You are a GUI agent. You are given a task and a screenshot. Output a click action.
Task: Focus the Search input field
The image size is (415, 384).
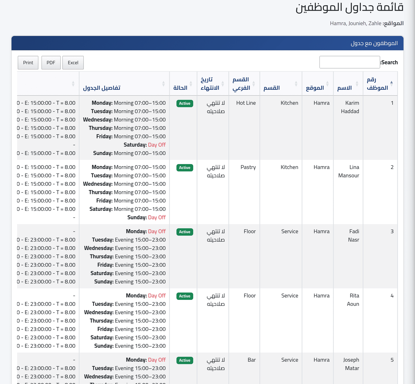pos(350,62)
